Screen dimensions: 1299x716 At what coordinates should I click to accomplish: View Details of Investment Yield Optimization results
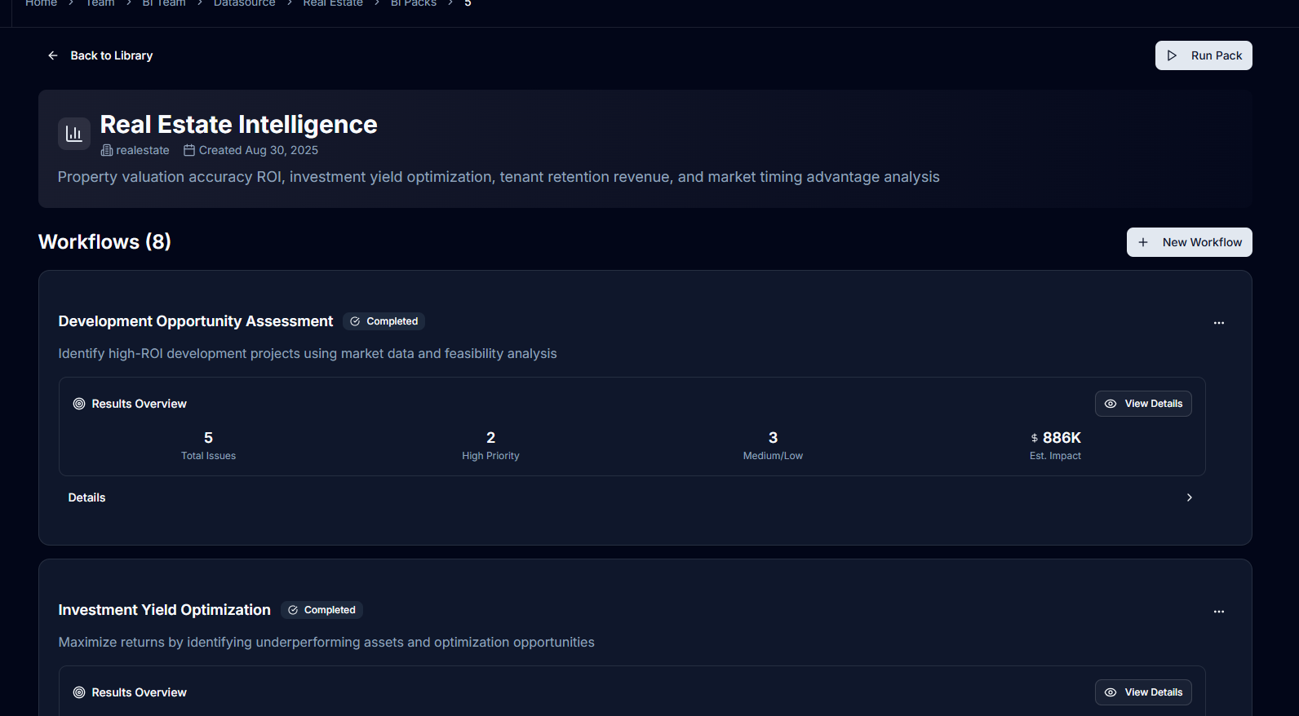coord(1143,692)
